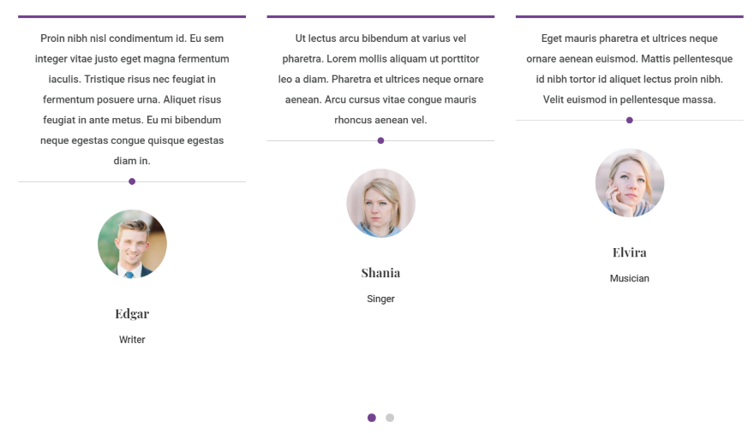Screen dimensions: 754x433
Task: Click Elvira's testimonial text starting "Eget mauris"
Action: pyautogui.click(x=630, y=68)
